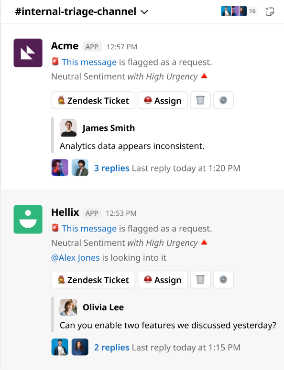Click the Acme app purple logo
284x370 pixels.
[x=28, y=53]
